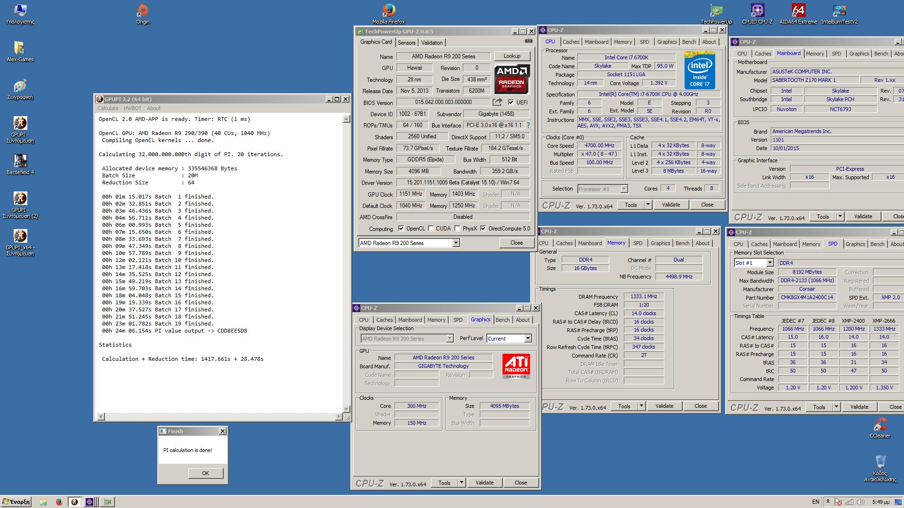Open the AIDA64 Extreme desktop icon
The height and width of the screenshot is (508, 904).
point(798,13)
